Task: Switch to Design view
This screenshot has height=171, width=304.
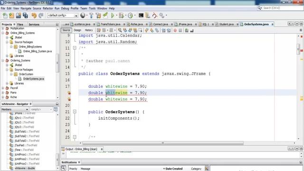Action: pos(77,30)
